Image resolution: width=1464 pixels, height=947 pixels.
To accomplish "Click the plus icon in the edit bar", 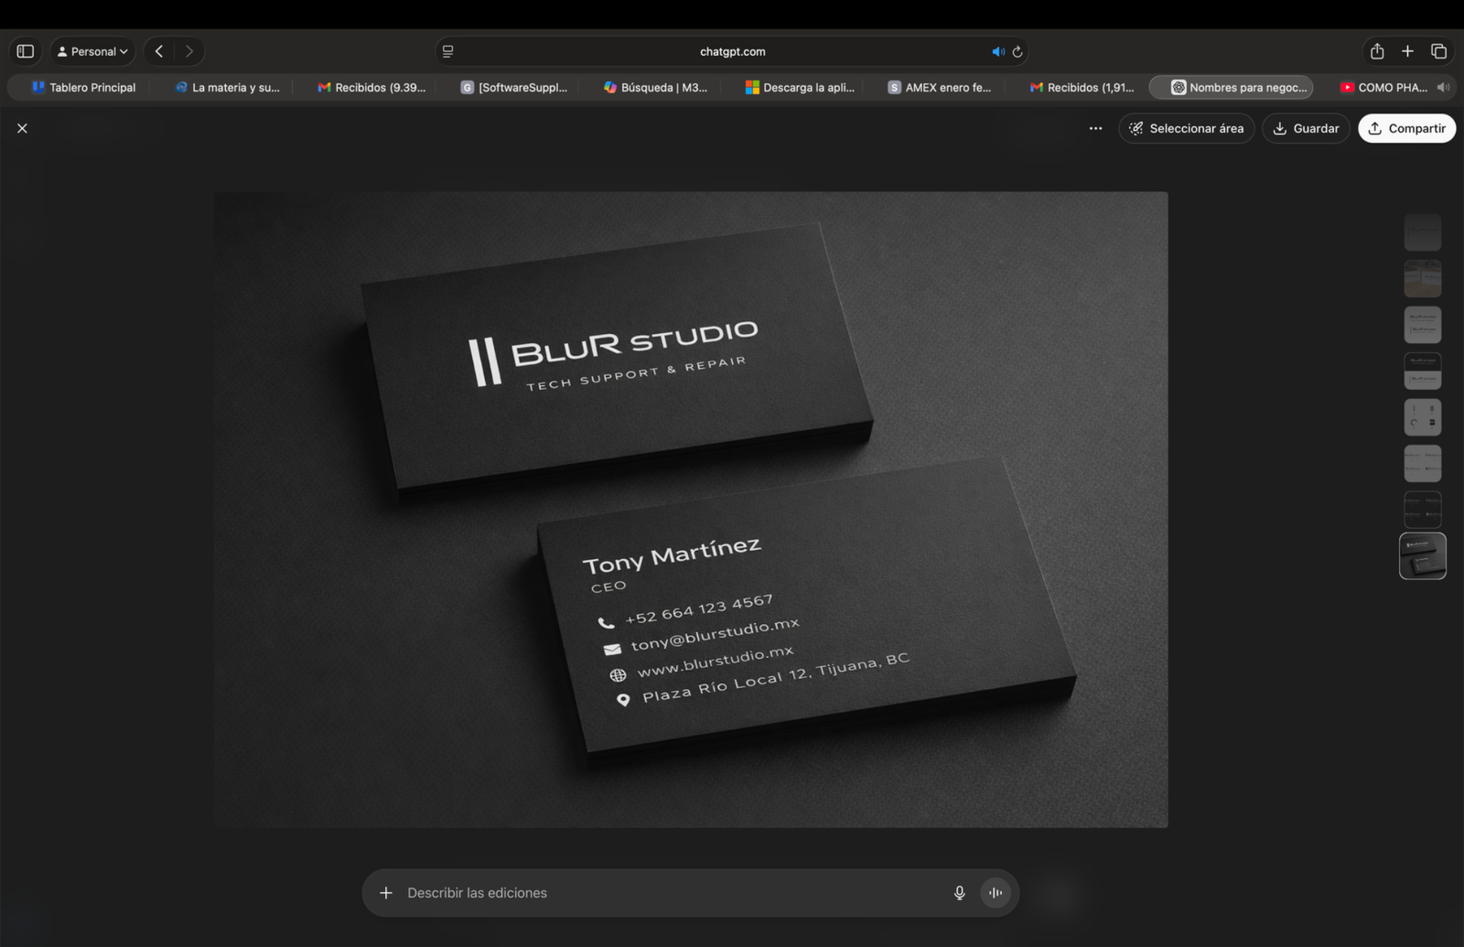I will click(x=387, y=892).
